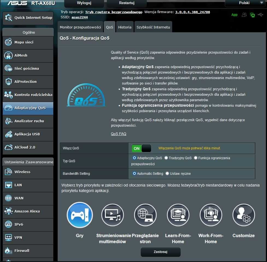The image size is (267, 262).
Task: Click Zastosuj to apply settings
Action: (x=161, y=252)
